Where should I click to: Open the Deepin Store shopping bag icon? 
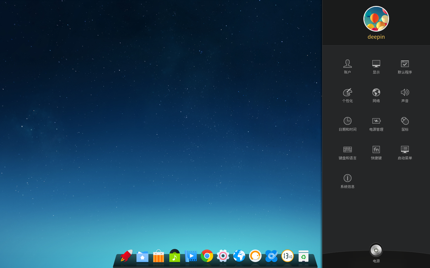pyautogui.click(x=158, y=256)
